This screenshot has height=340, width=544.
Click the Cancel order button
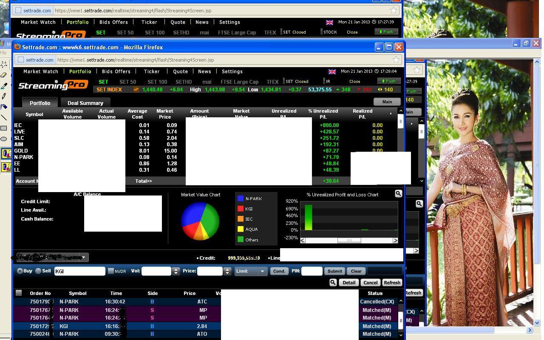click(x=370, y=283)
